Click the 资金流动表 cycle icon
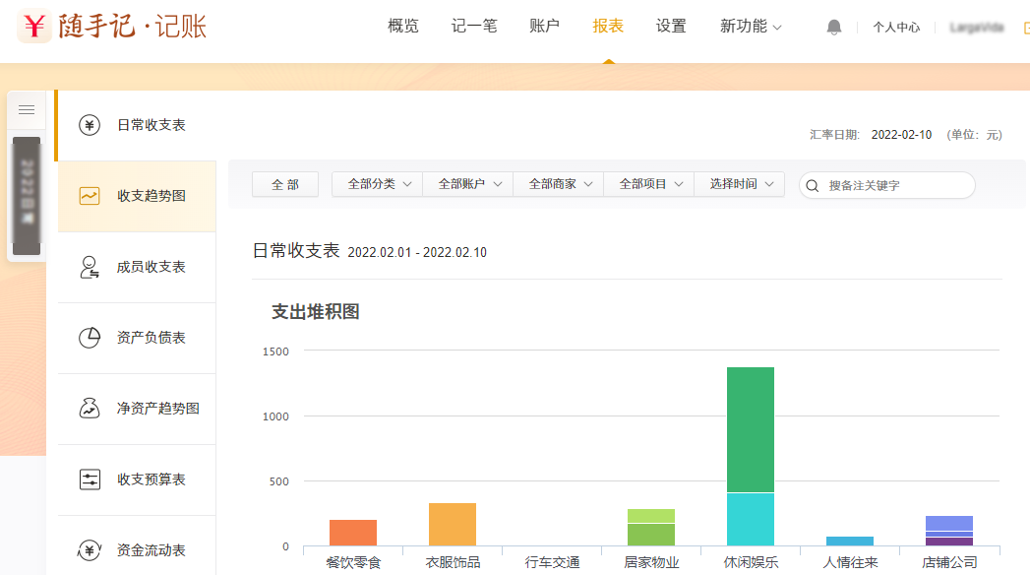 (x=90, y=550)
